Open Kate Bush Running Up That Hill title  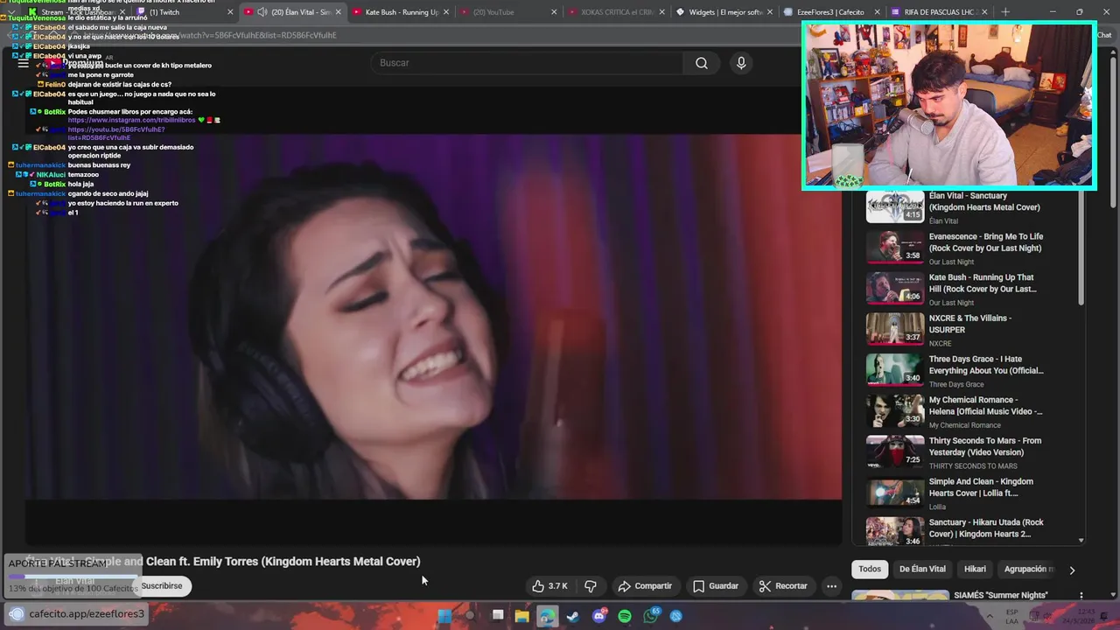pyautogui.click(x=984, y=283)
